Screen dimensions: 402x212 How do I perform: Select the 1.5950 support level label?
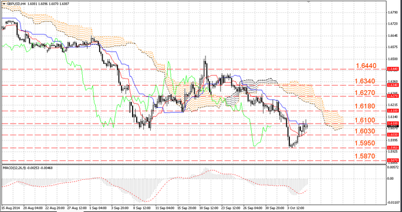[x=365, y=143]
